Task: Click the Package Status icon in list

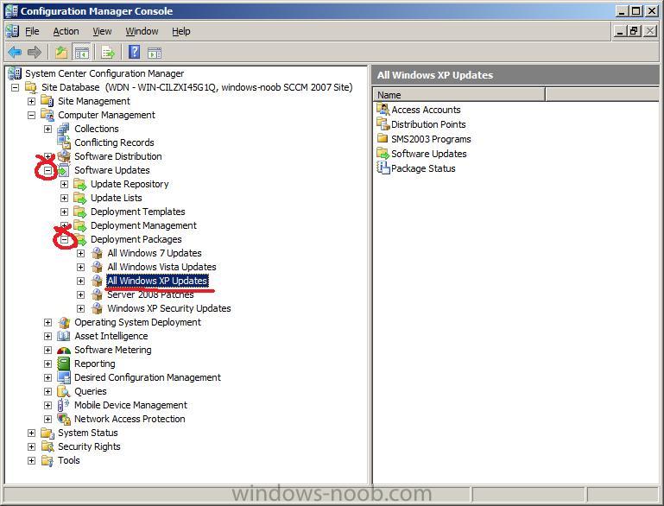Action: pos(383,168)
